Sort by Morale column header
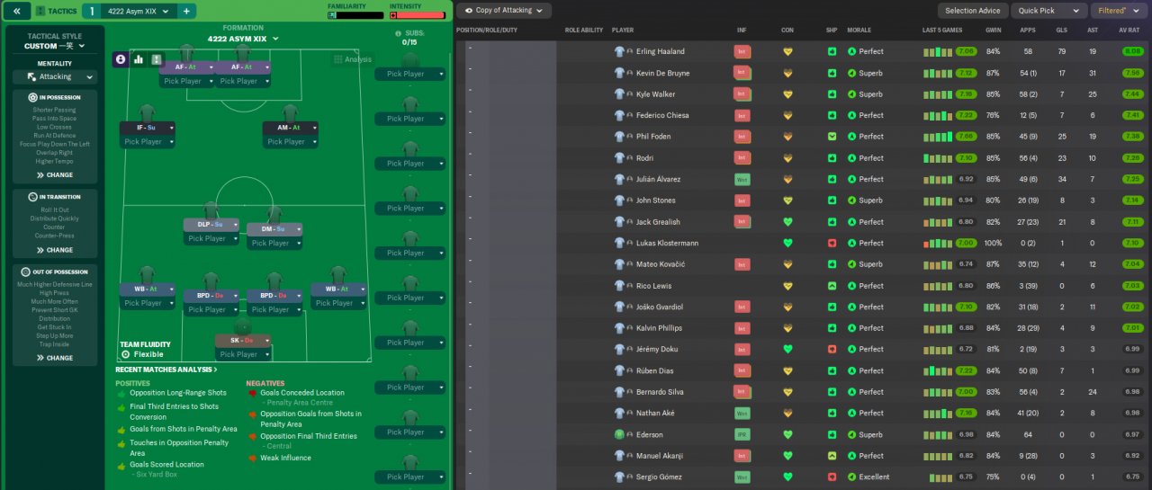Screen dimensions: 1152x490 point(859,30)
